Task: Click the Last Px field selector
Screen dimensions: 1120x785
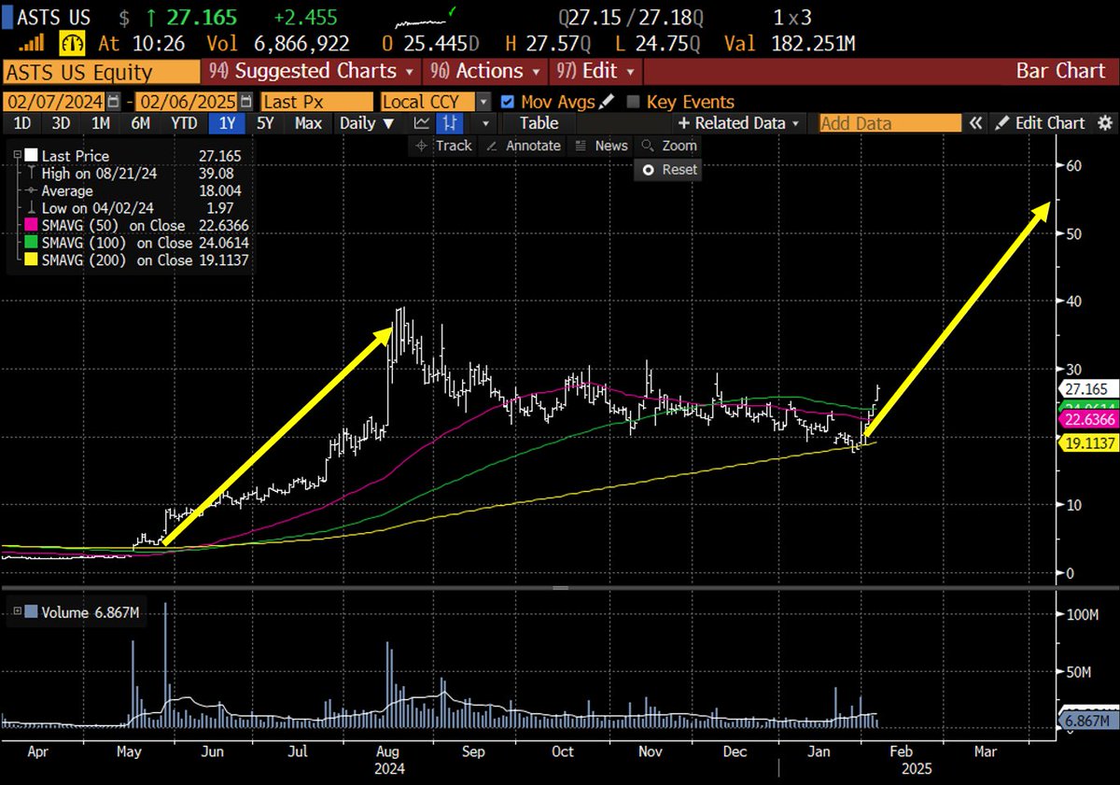Action: (x=316, y=102)
